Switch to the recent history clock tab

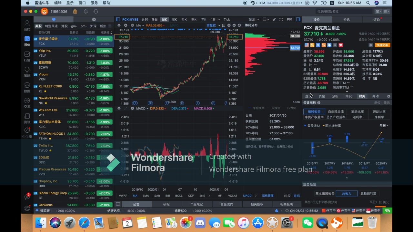click(94, 19)
